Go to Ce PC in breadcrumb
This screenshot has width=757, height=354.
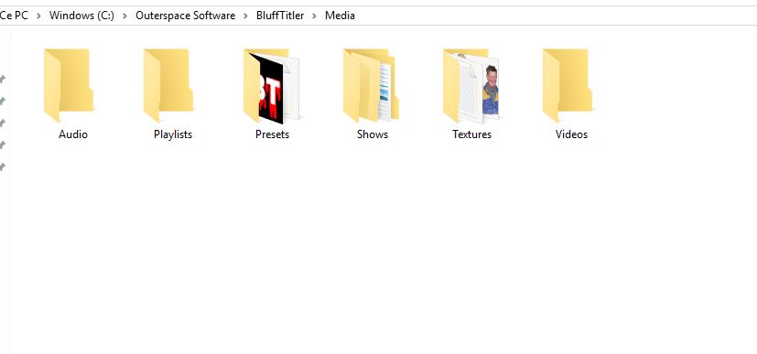[14, 16]
